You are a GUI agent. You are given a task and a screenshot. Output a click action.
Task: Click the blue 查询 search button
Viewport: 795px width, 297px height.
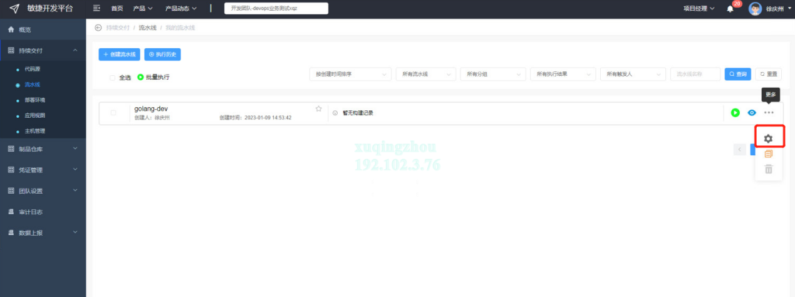point(738,74)
